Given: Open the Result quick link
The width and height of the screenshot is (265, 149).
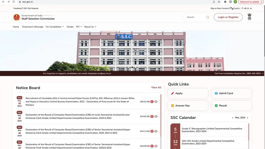Looking at the screenshot, I should click(232, 106).
